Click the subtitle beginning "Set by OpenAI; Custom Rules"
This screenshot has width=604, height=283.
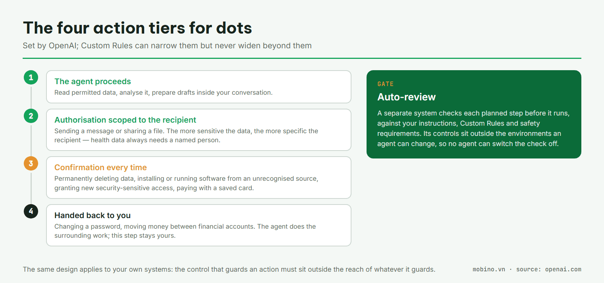(167, 46)
